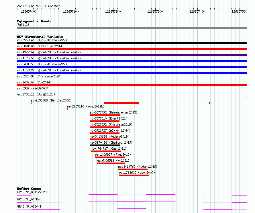Image resolution: width=255 pixels, height=213 pixels.
Task: Click the thin line of esv2735118 (Wong2012b)
Action: (99, 109)
